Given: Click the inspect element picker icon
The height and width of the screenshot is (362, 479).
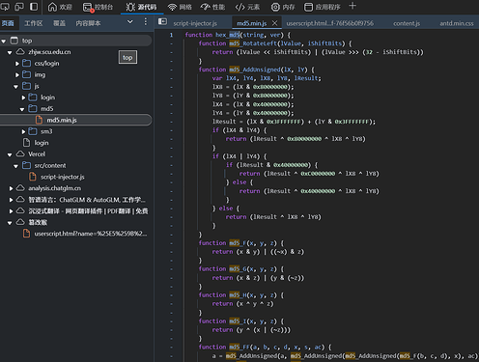Looking at the screenshot, I should coord(5,7).
